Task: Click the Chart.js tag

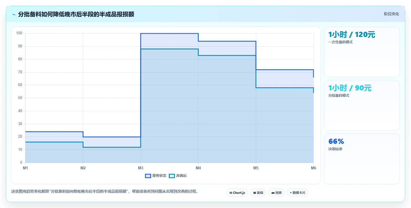Action: click(237, 193)
